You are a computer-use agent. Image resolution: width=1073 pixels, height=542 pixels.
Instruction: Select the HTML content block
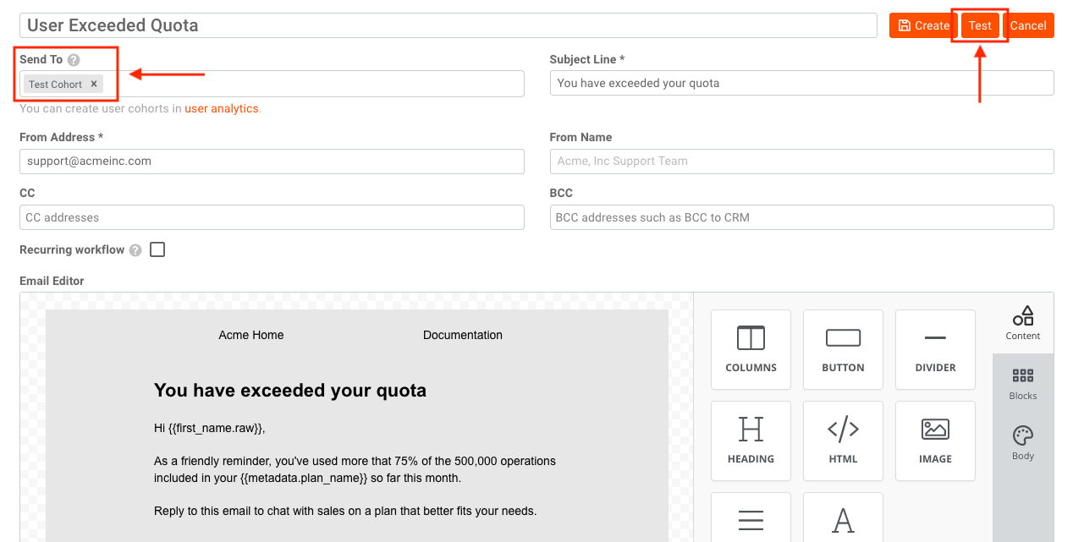click(843, 441)
